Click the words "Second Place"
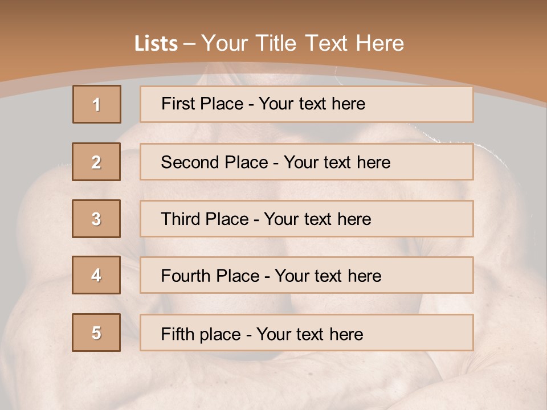This screenshot has width=547, height=410. pos(214,162)
